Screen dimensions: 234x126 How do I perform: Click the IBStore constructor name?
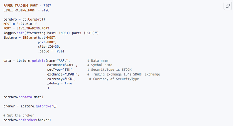click(29, 38)
